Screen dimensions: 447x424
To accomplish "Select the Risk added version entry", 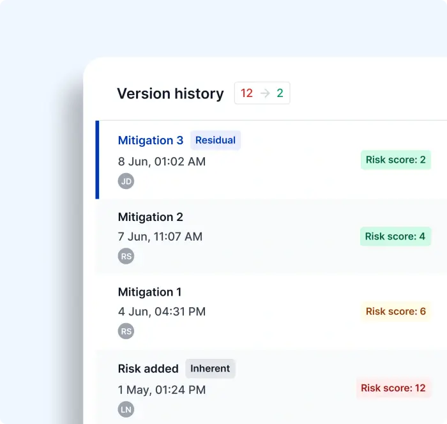I will (x=148, y=368).
